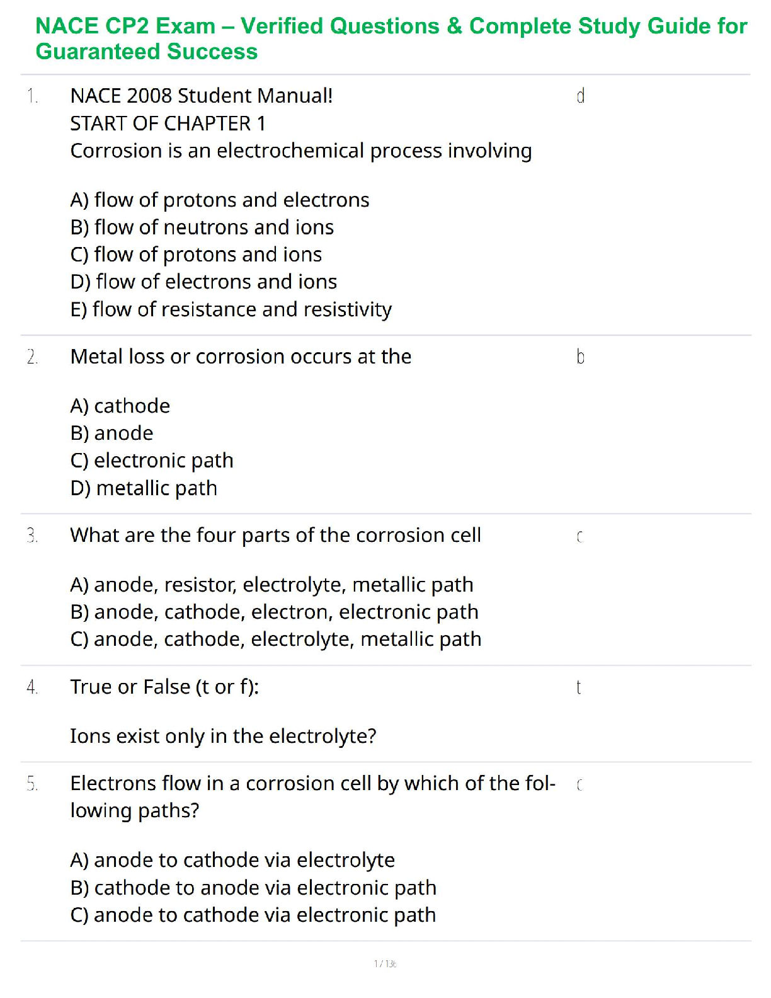Select the question text 'Metal loss or corrosion occurs at the'
This screenshot has width=771, height=998.
pyautogui.click(x=241, y=357)
